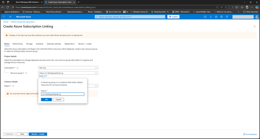Click the Review + create button
Viewport: 260px width, 139px height.
click(38, 134)
